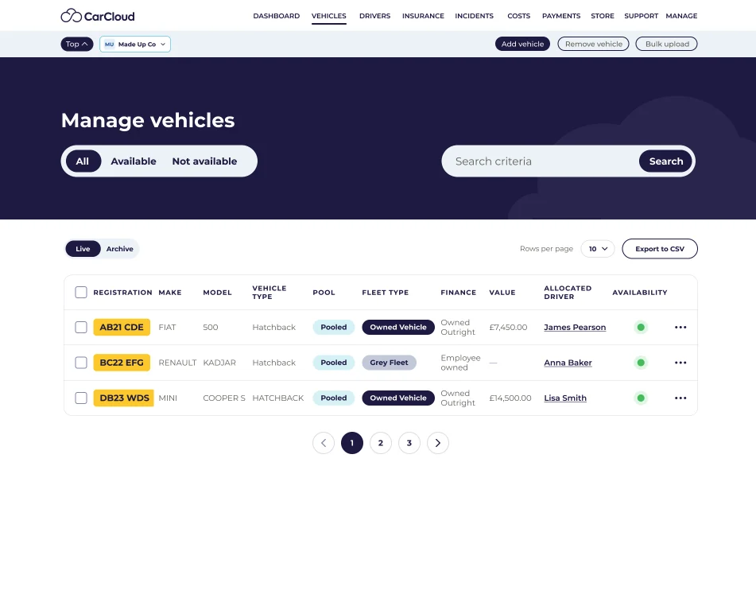Click the MU company avatar badge
Viewport: 756px width, 602px height.
click(110, 44)
